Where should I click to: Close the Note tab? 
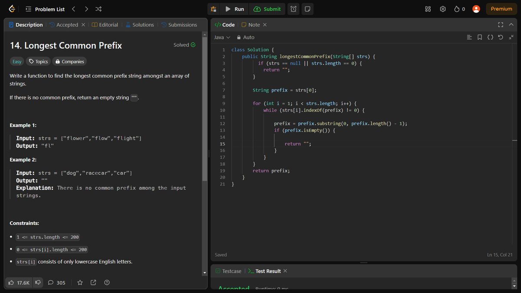(265, 25)
